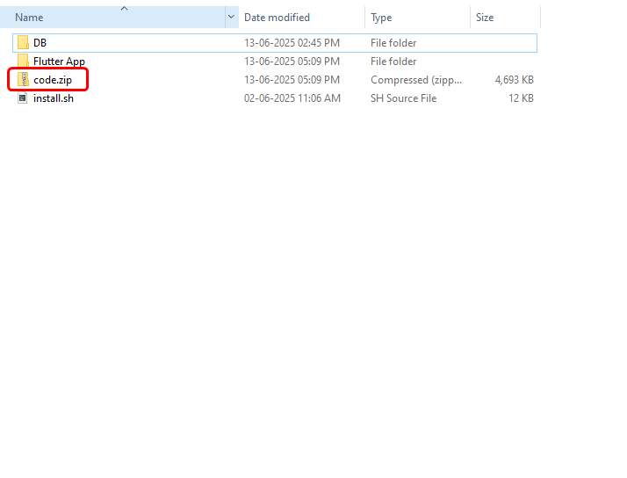This screenshot has width=627, height=478.
Task: Click the Flutter App row File folder type
Action: pyautogui.click(x=393, y=62)
